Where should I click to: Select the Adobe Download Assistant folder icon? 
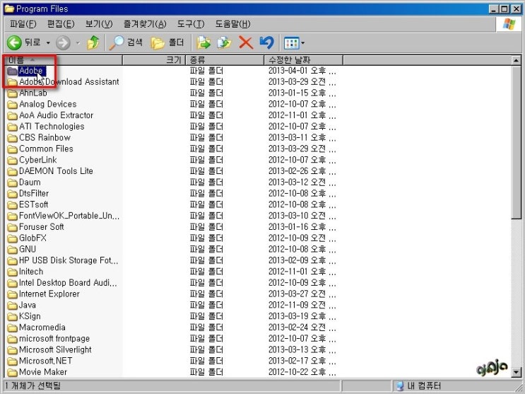[13, 82]
